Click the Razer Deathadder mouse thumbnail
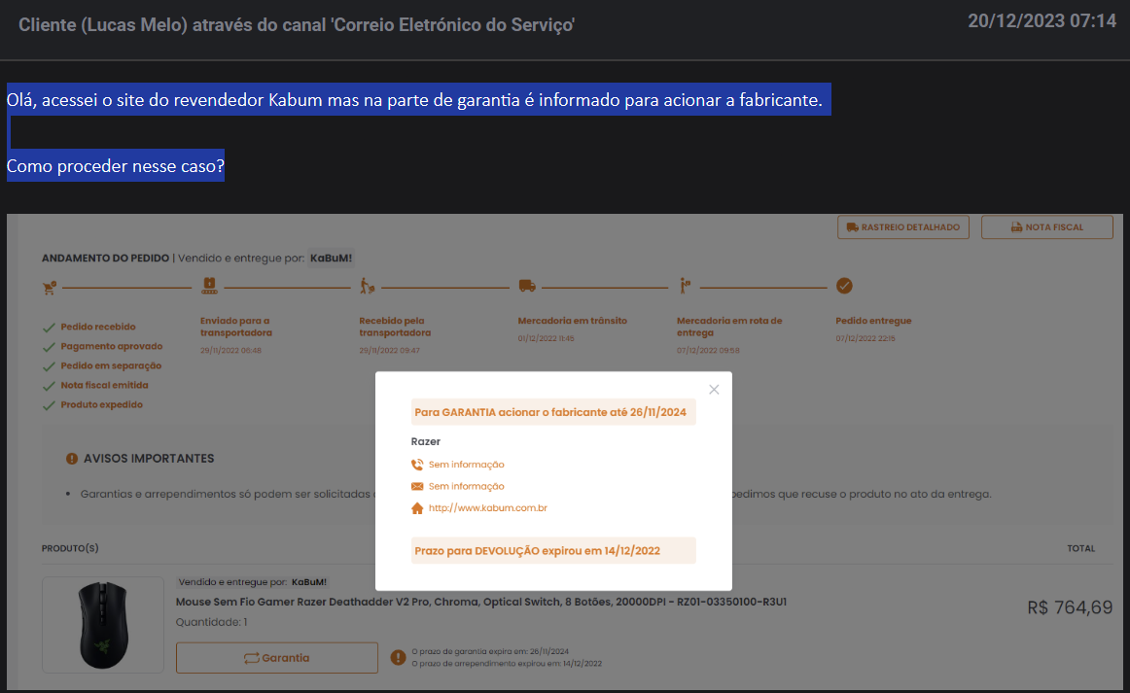 point(103,625)
